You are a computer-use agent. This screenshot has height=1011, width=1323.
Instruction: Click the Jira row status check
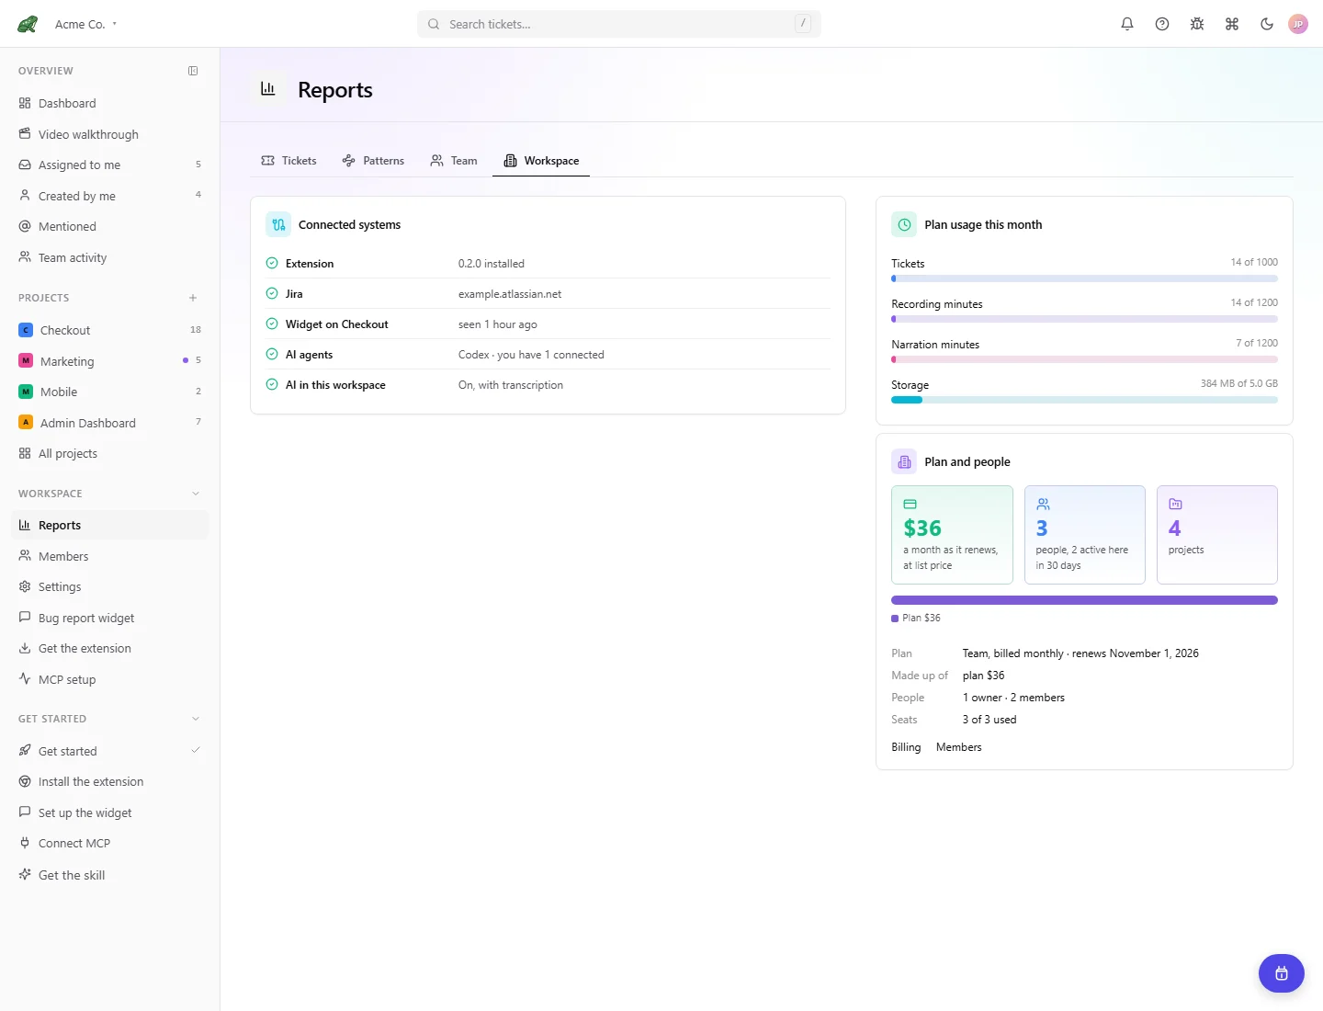pyautogui.click(x=272, y=293)
